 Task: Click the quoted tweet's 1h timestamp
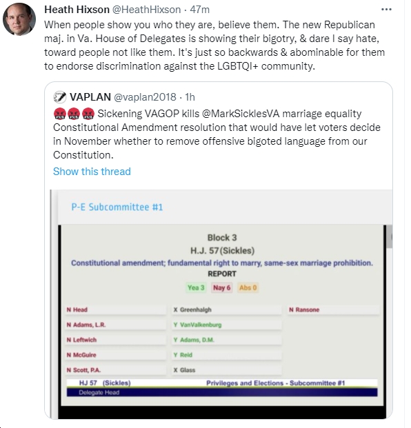190,97
